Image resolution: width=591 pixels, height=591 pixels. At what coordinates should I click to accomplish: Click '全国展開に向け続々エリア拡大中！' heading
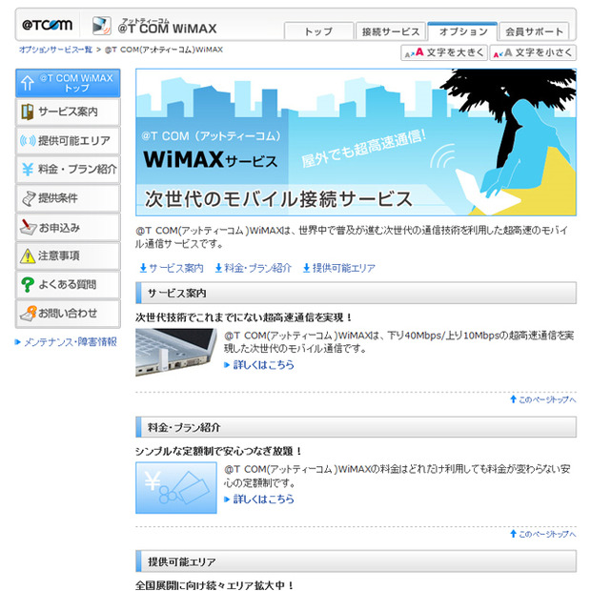click(214, 585)
